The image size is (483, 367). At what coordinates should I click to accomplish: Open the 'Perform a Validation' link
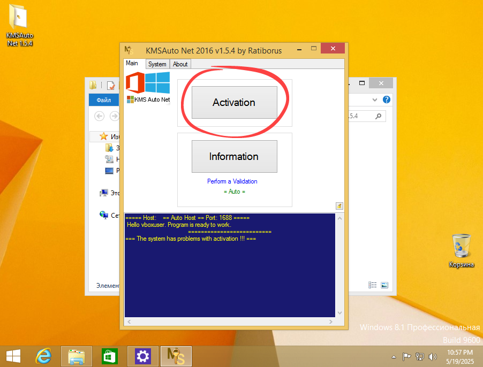[232, 181]
